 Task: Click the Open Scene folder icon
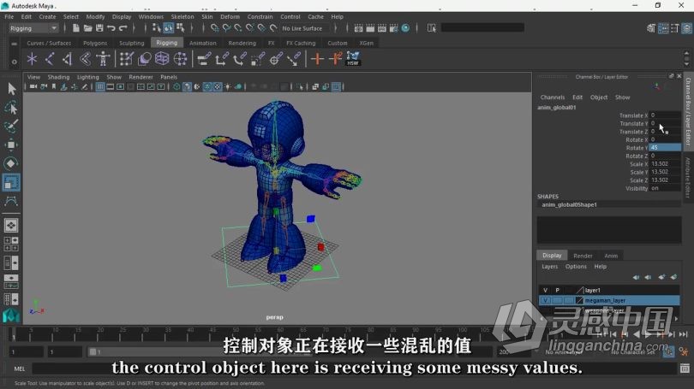point(87,28)
